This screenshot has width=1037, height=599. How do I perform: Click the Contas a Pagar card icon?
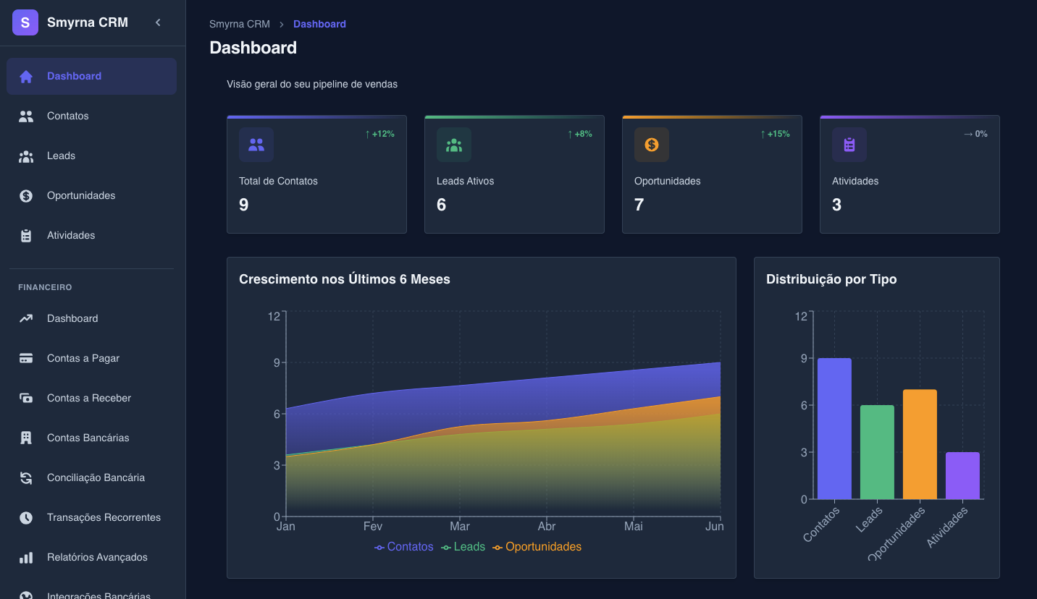26,358
